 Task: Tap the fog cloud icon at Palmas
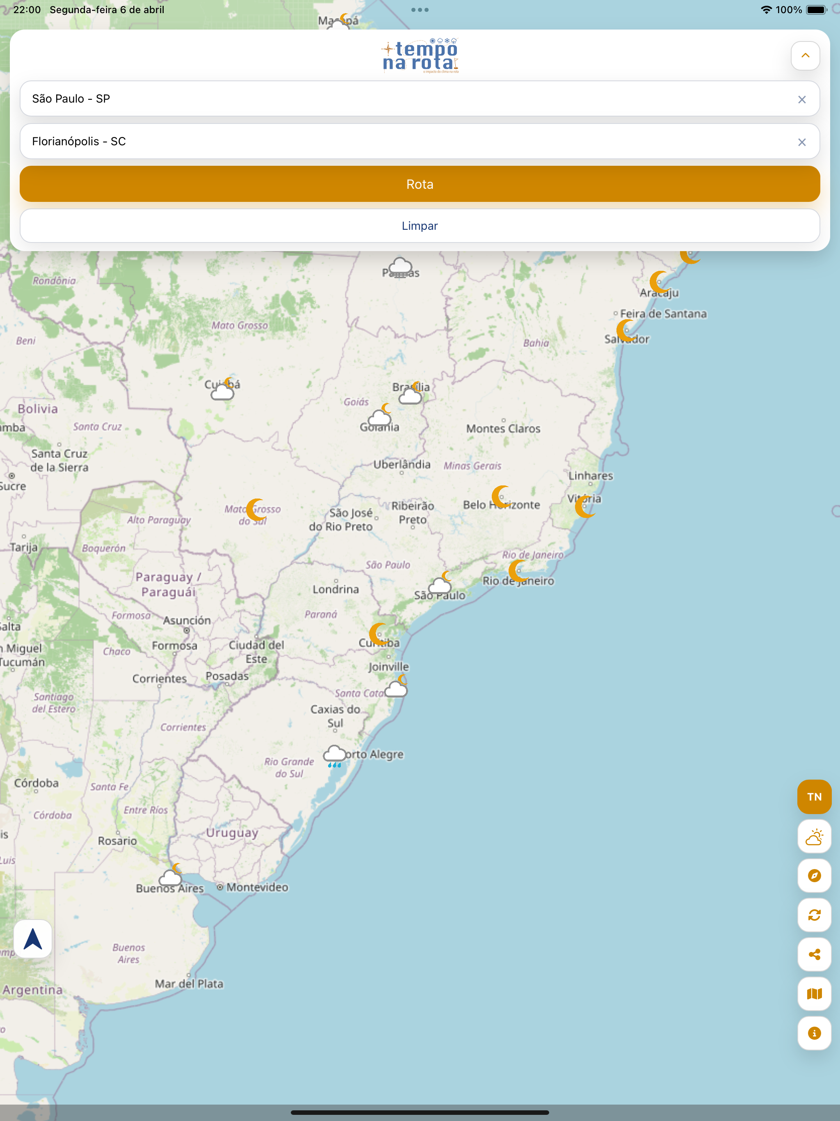(x=401, y=268)
